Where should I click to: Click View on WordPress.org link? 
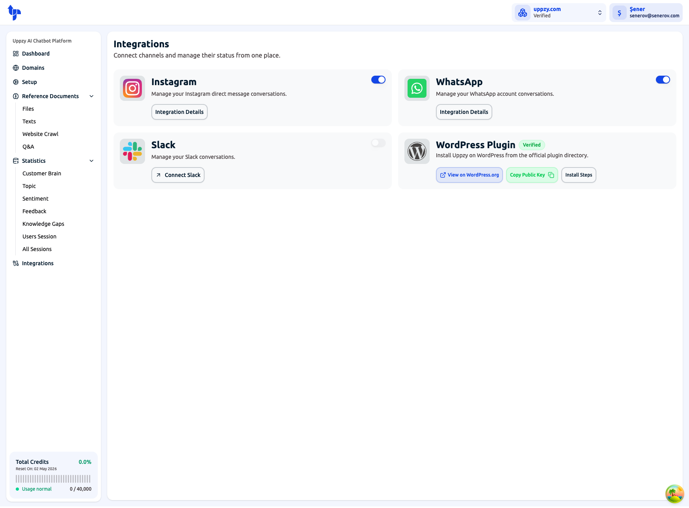pos(469,175)
